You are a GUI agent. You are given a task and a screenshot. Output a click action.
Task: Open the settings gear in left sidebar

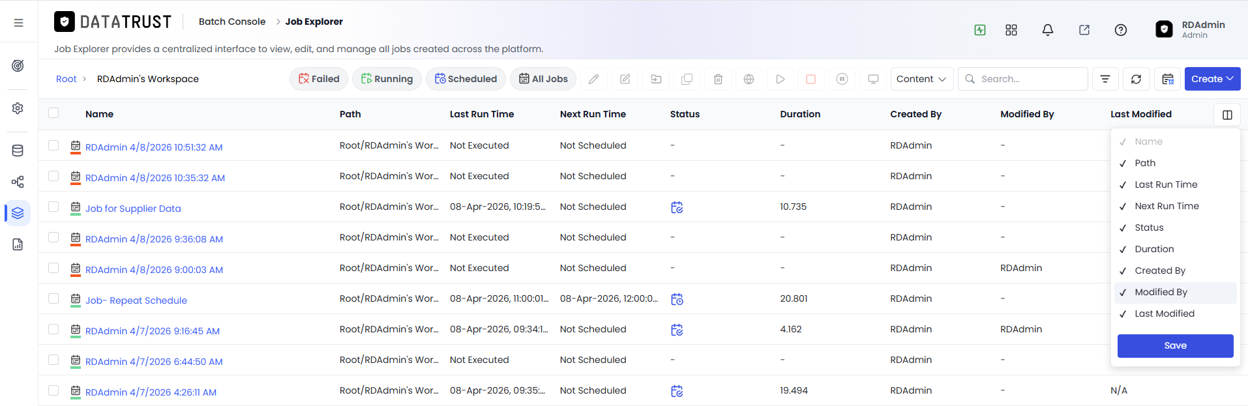coord(18,108)
